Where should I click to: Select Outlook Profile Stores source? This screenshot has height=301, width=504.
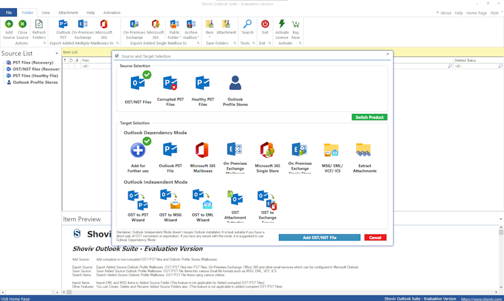coord(235,91)
